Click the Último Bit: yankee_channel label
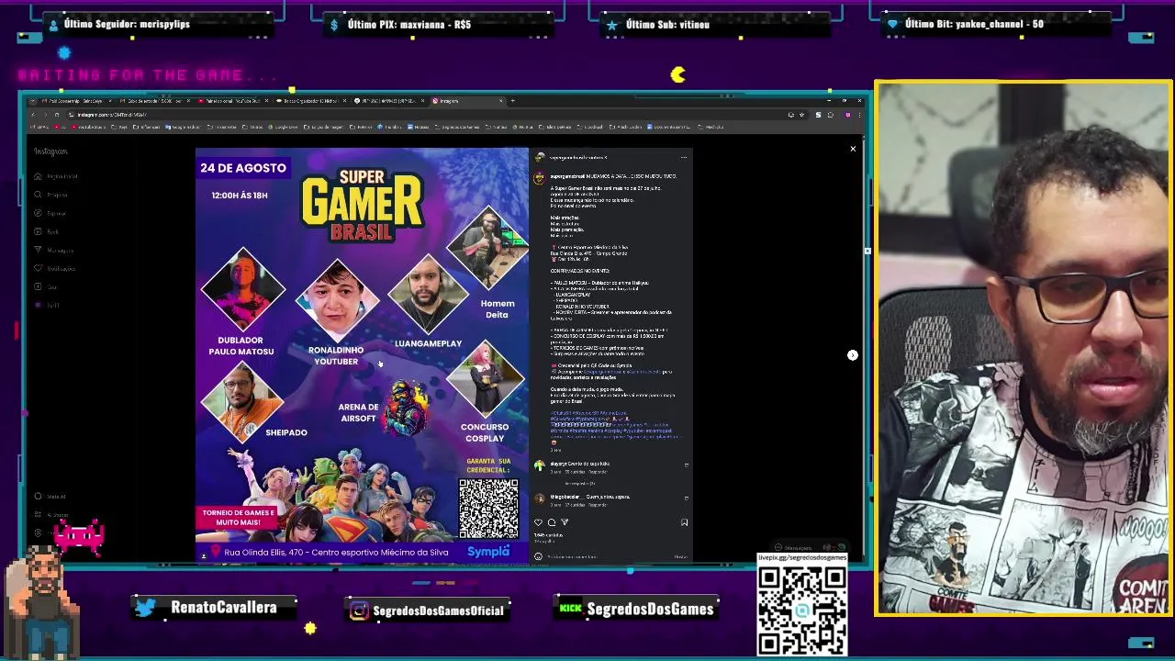 point(974,24)
